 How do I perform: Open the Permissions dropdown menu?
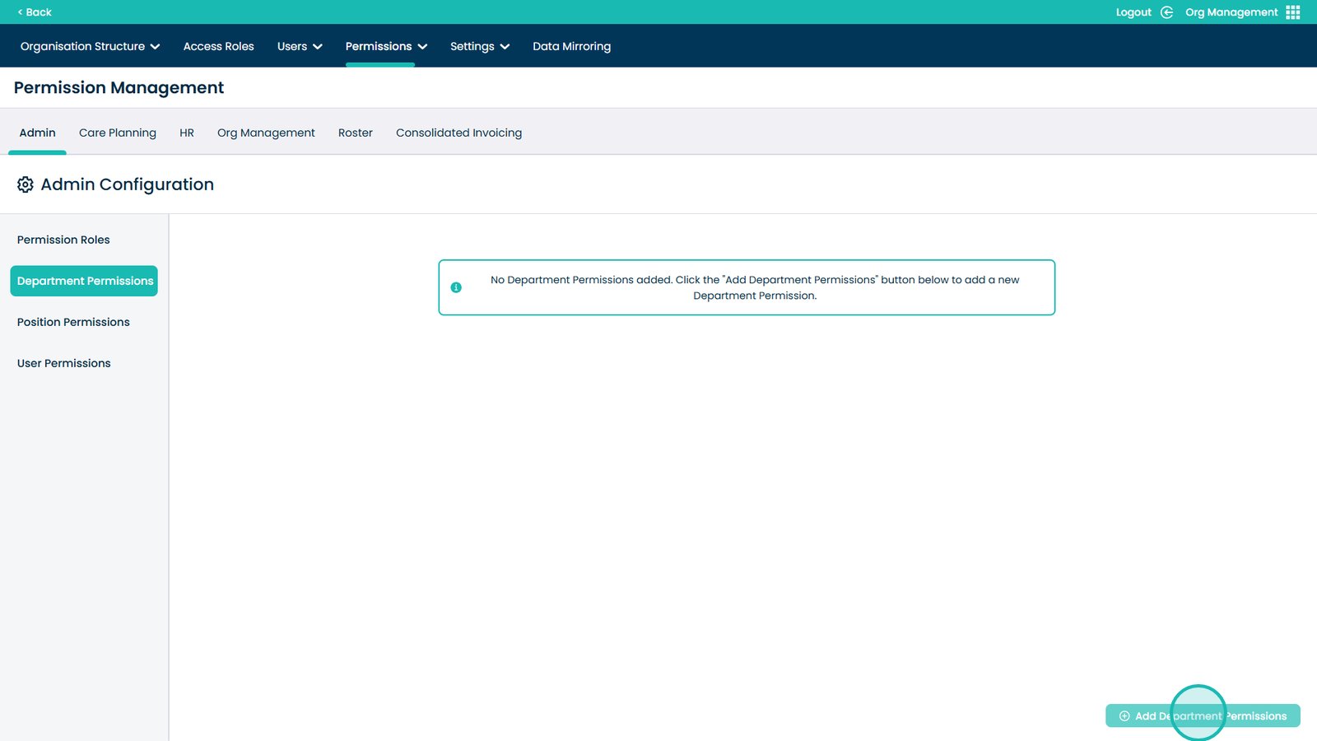(385, 46)
